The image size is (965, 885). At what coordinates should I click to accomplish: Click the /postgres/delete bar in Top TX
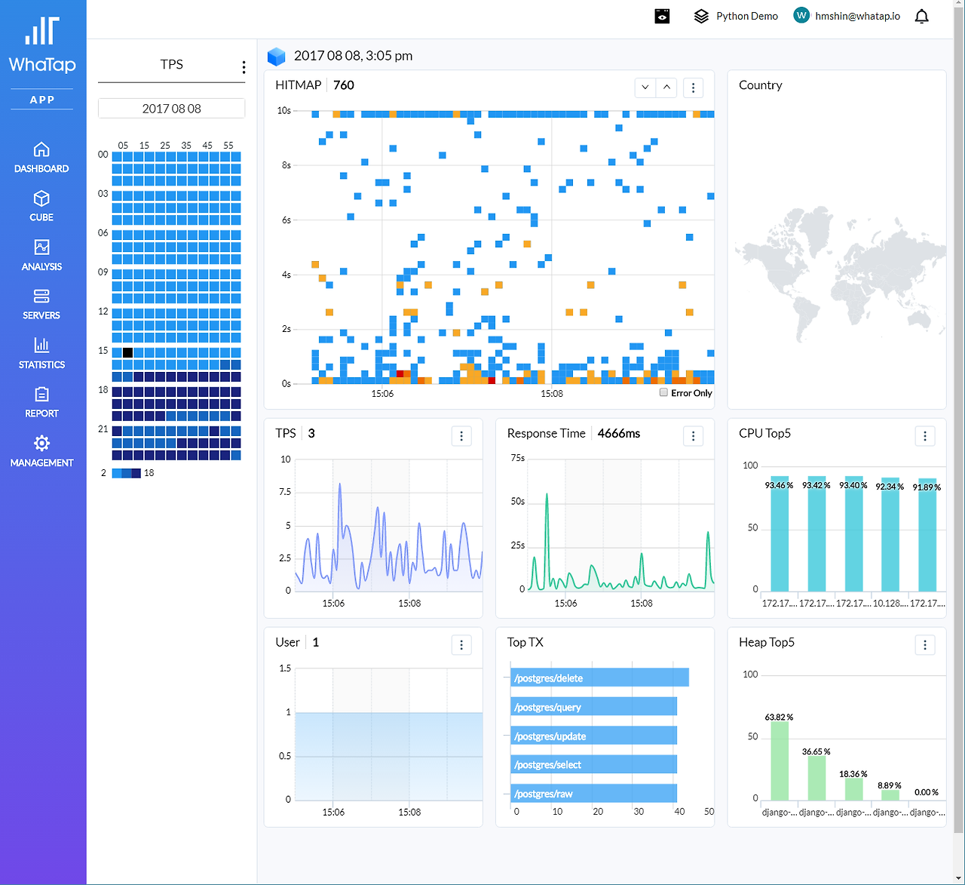point(599,678)
